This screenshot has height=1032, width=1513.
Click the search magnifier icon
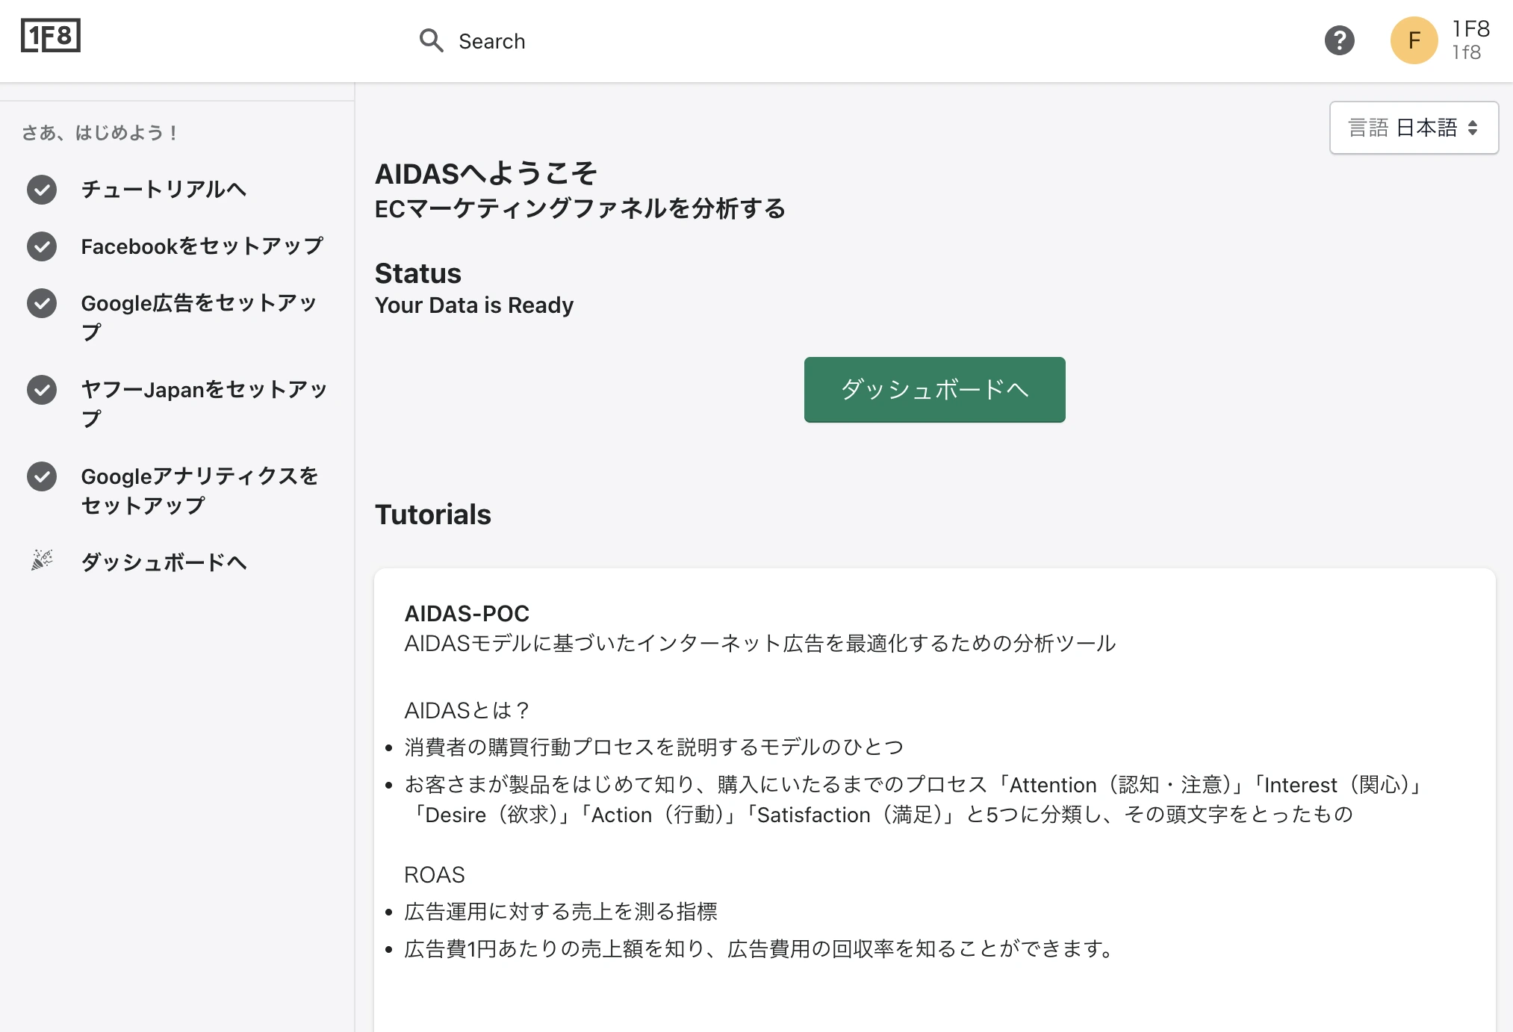coord(432,41)
